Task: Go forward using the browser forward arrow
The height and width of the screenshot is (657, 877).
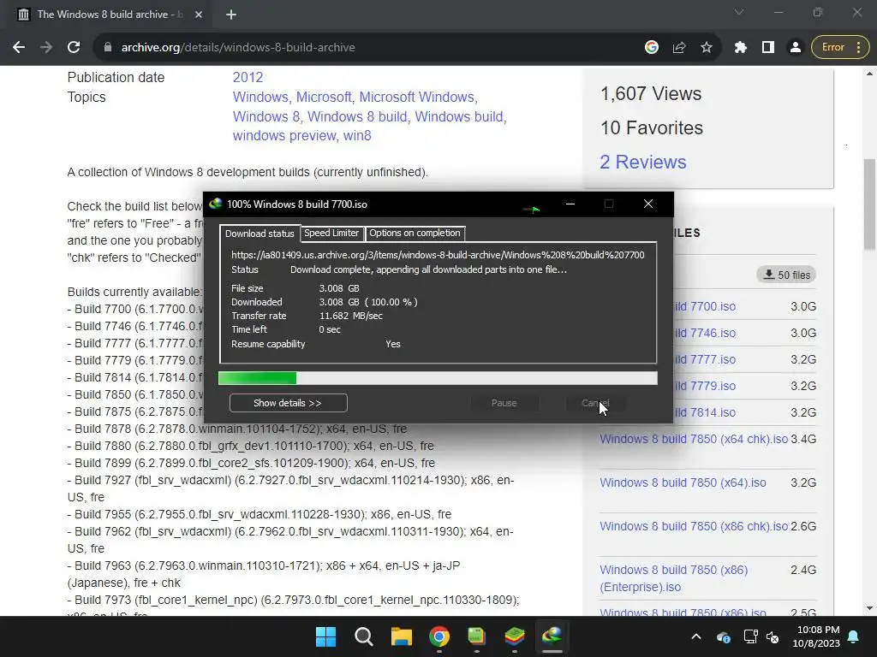Action: click(x=46, y=48)
